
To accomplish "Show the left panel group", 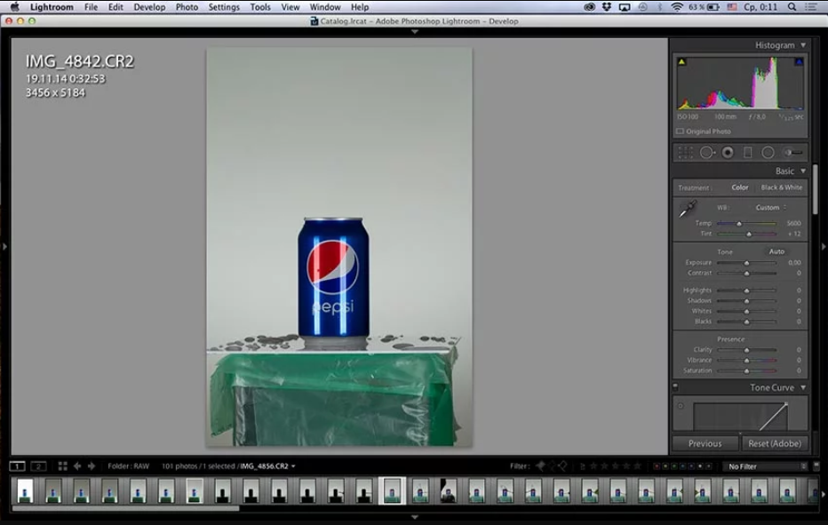I will point(4,247).
